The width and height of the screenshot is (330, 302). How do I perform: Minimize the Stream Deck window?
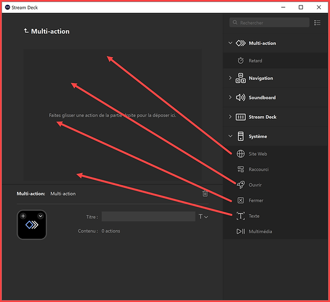point(283,7)
